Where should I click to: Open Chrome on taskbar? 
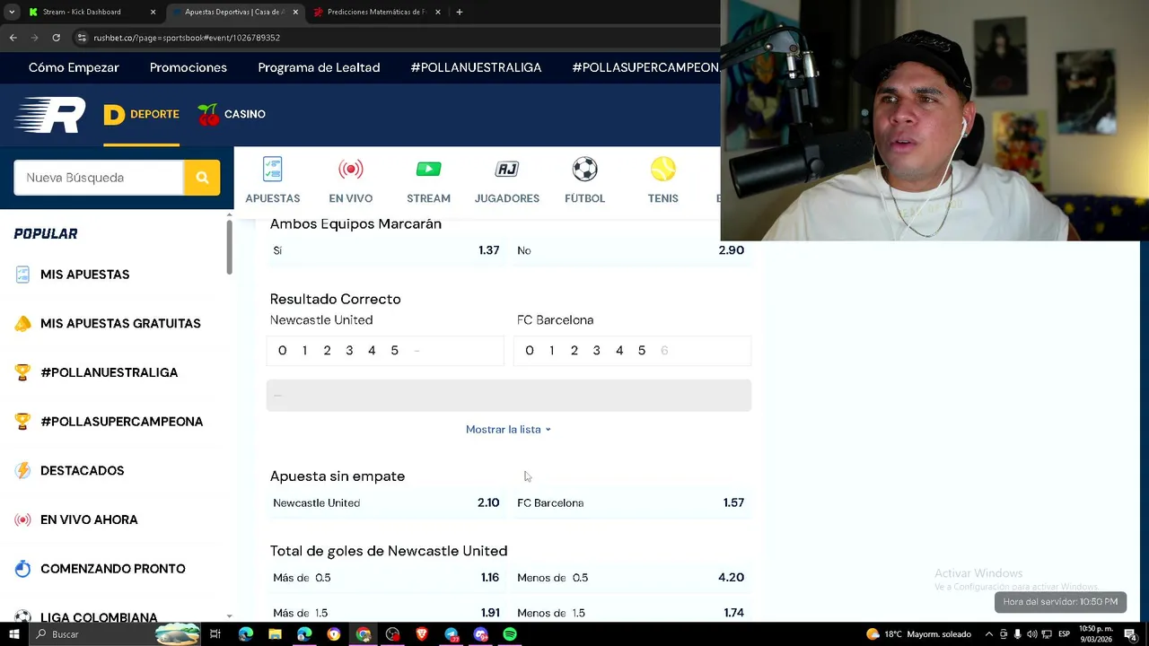(364, 634)
